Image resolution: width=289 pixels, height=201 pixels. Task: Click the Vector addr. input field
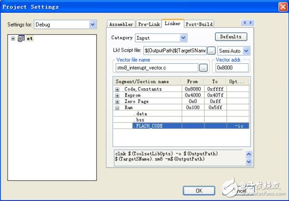232,67
